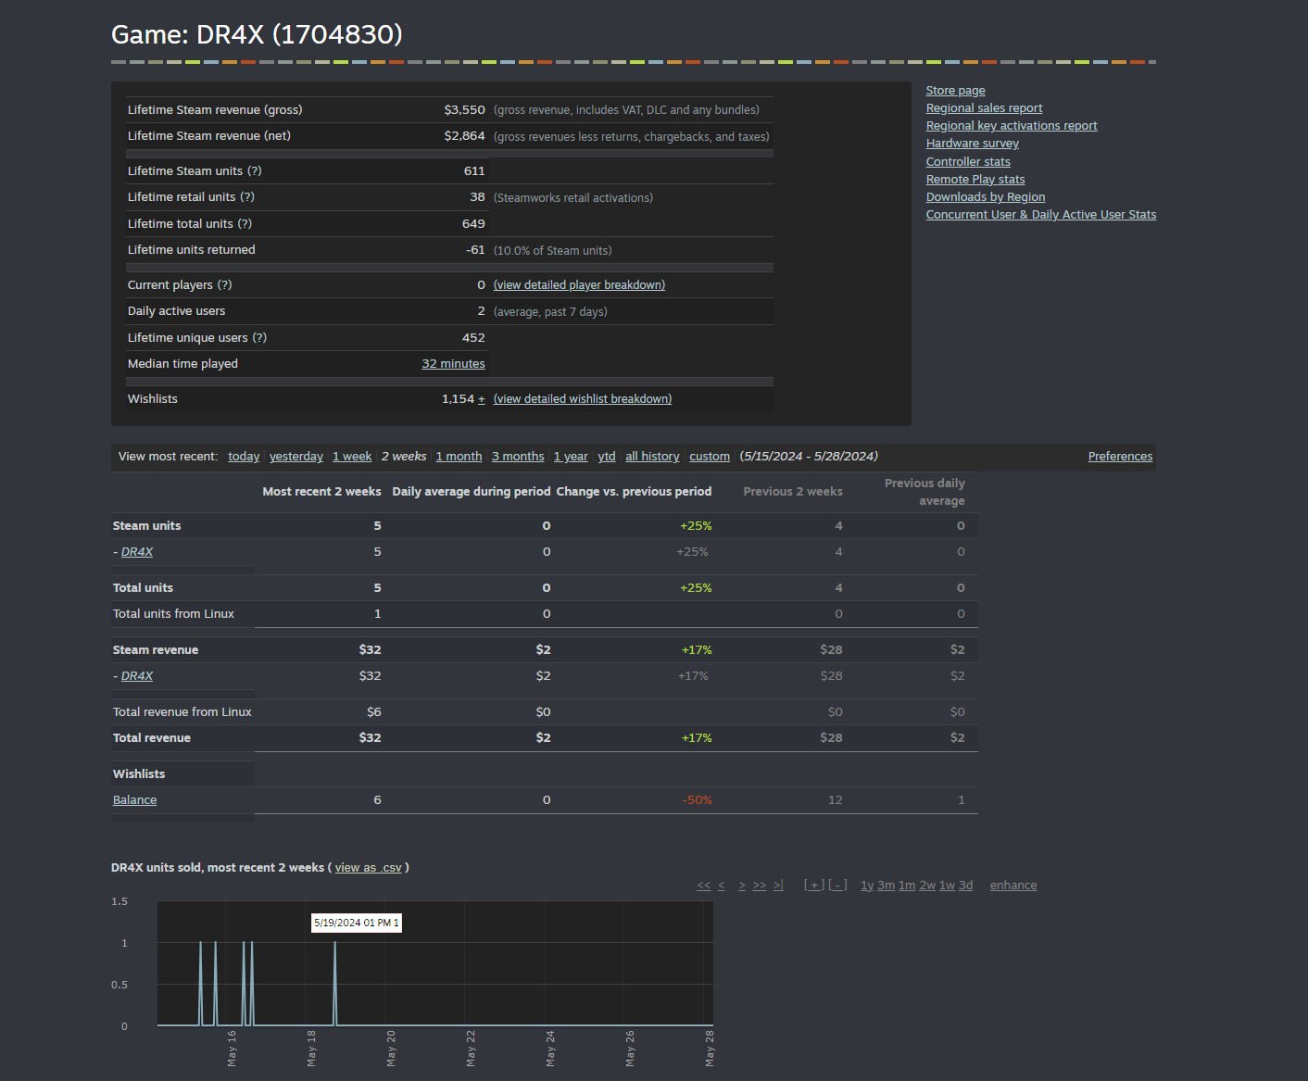1308x1081 pixels.
Task: Skip chart forward with >> control
Action: tap(760, 885)
